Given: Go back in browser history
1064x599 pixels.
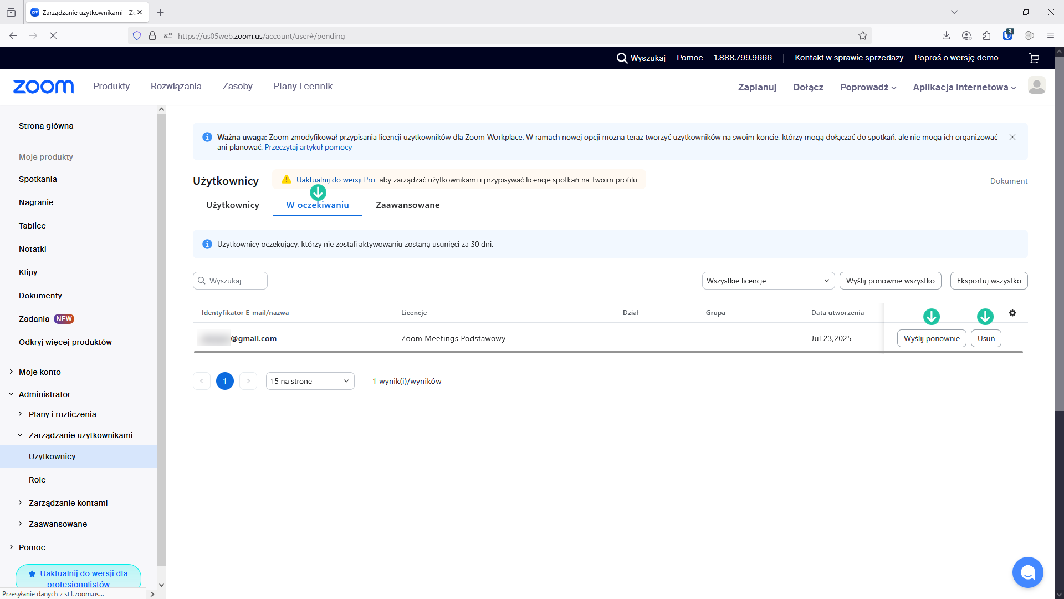Looking at the screenshot, I should point(13,36).
